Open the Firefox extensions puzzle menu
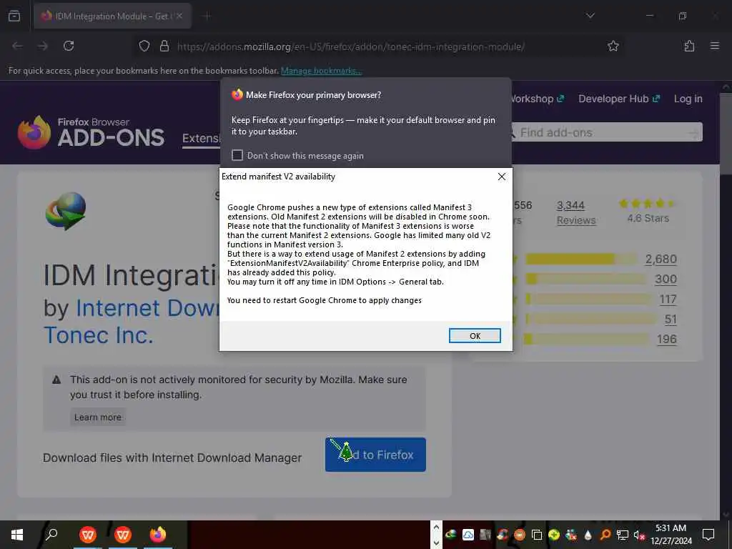This screenshot has width=732, height=549. [689, 46]
